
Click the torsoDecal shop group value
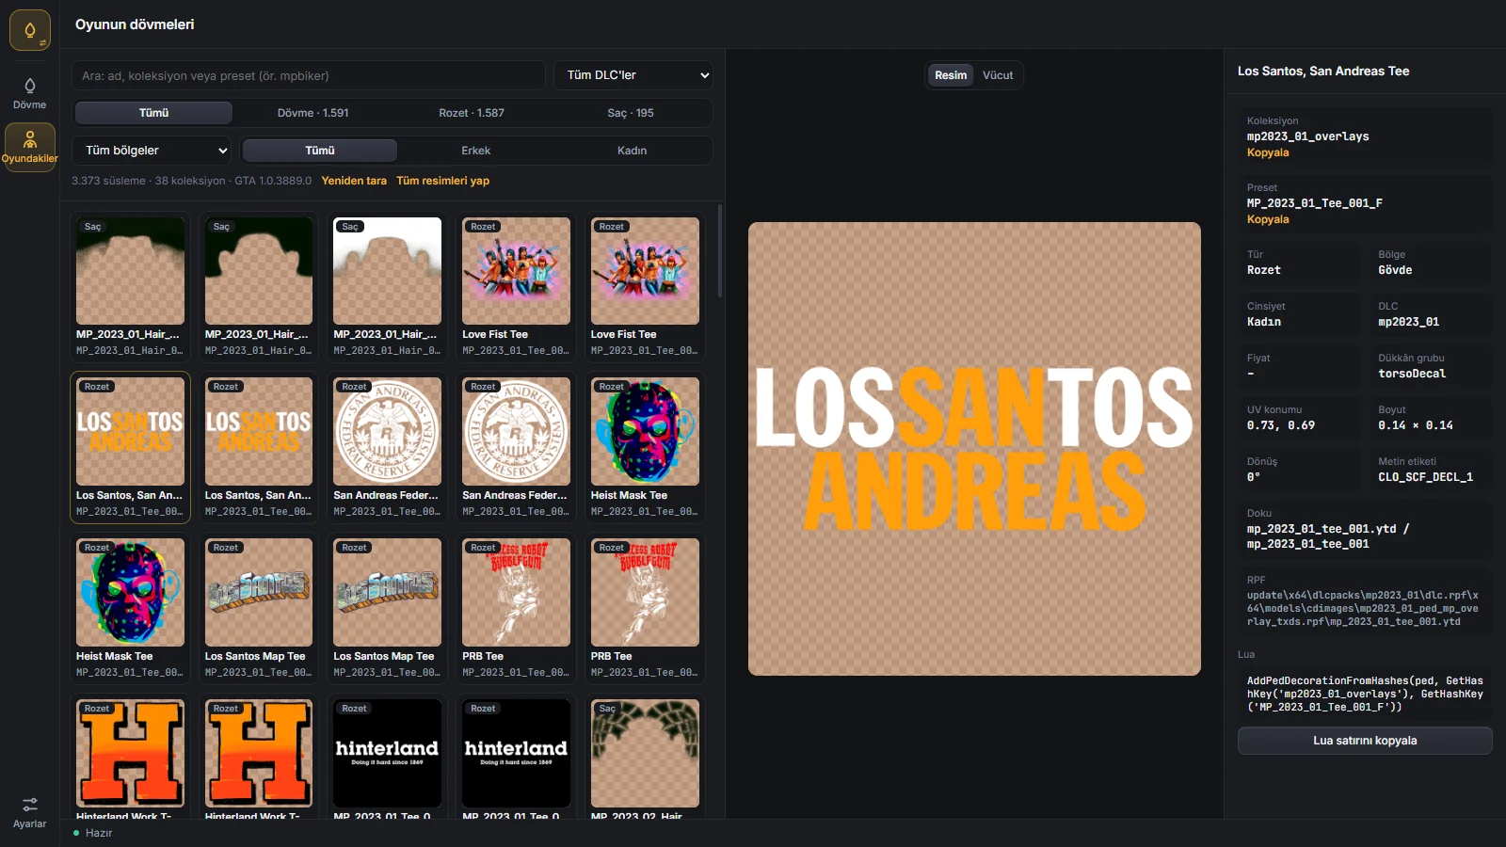(1412, 374)
